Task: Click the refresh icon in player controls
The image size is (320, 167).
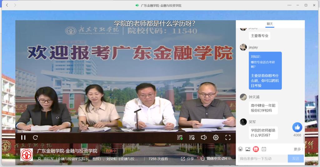Action: click(x=35, y=137)
